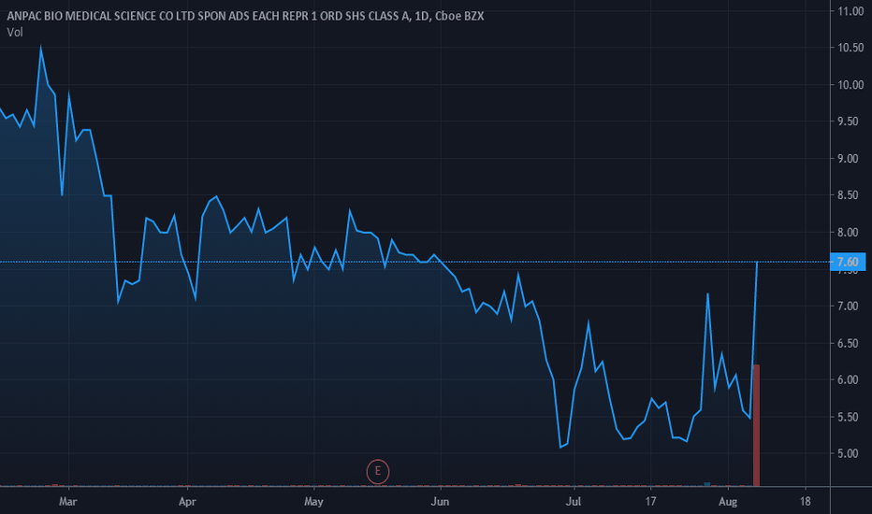Click the 'Apr' date axis label
This screenshot has height=514, width=872.
coord(187,502)
